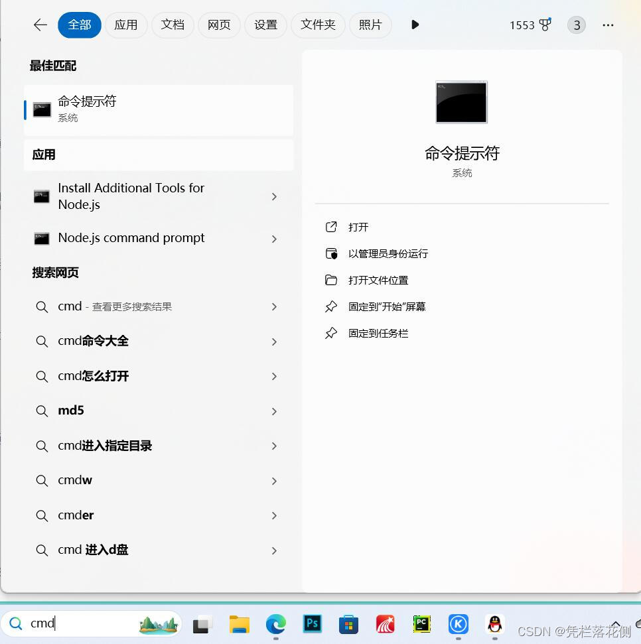
Task: Click the large 命令提示符 preview thumbnail
Action: [x=461, y=102]
